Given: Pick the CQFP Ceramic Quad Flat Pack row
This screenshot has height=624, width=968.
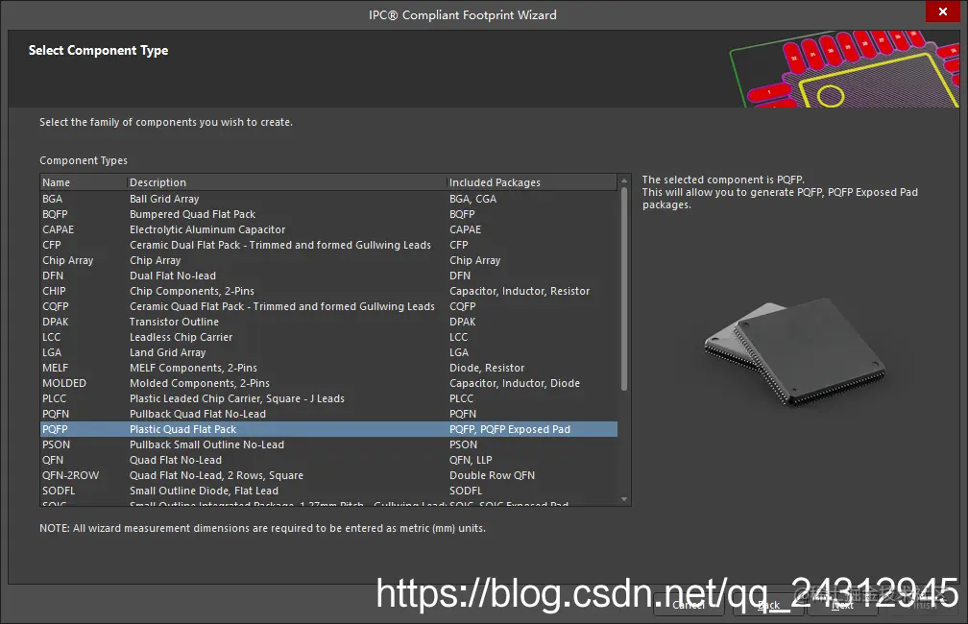Looking at the screenshot, I should click(328, 306).
